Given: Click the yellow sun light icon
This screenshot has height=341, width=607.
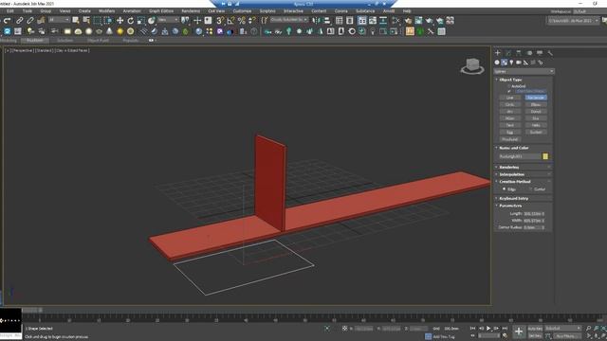Looking at the screenshot, I should click(120, 31).
